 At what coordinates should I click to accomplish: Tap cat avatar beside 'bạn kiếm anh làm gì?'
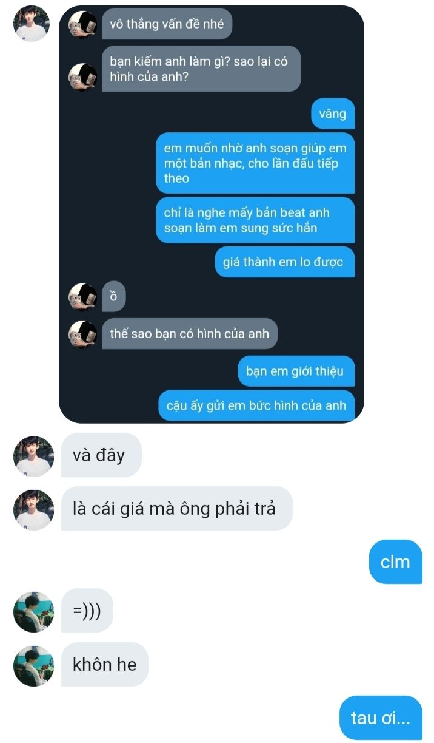click(x=82, y=77)
